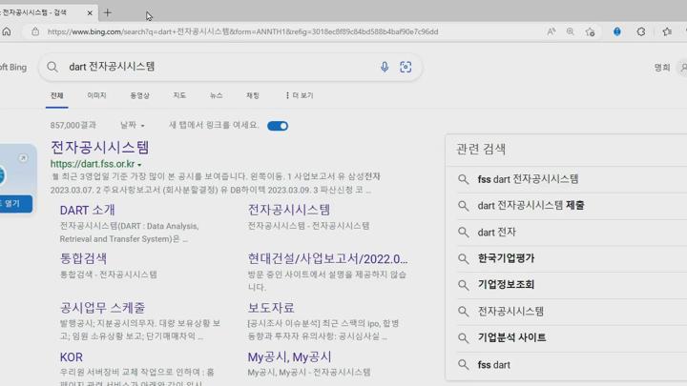Search related: 전자공시시스템
Screen dimensions: 687x386
[510, 311]
